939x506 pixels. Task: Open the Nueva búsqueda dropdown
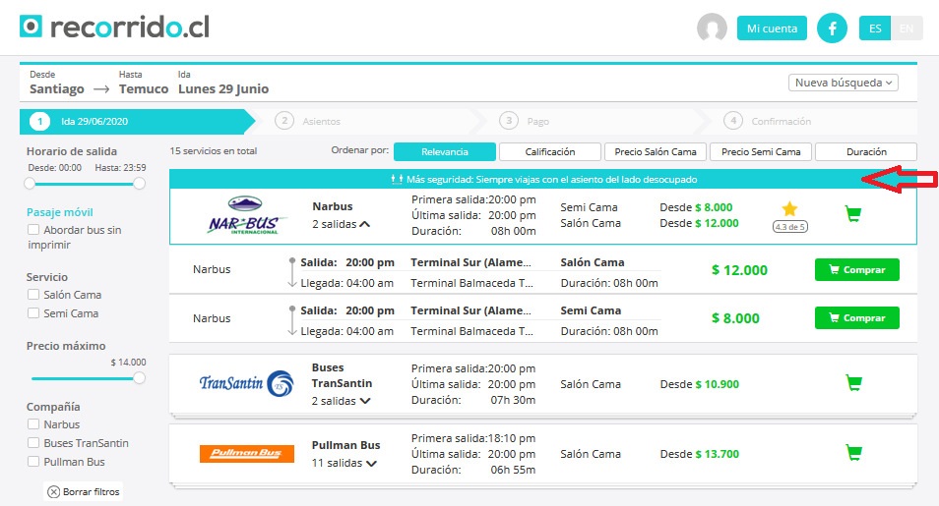(844, 83)
